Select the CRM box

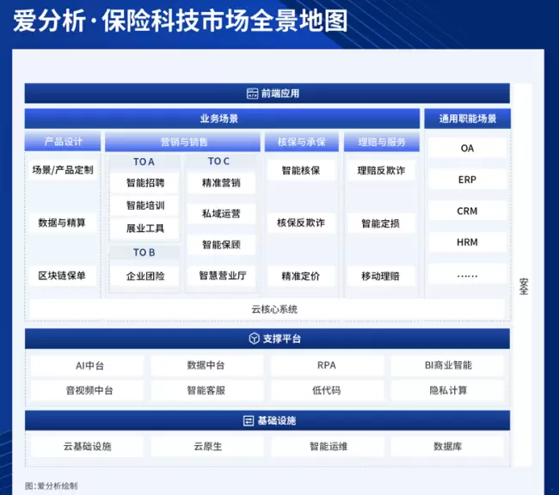point(467,211)
